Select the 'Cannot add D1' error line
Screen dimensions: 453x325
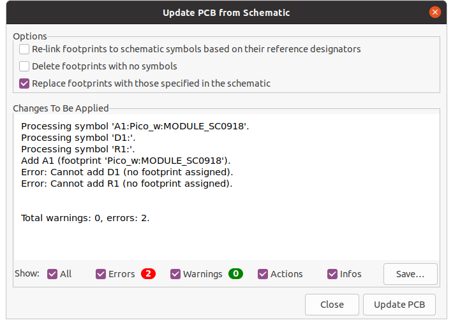point(126,172)
